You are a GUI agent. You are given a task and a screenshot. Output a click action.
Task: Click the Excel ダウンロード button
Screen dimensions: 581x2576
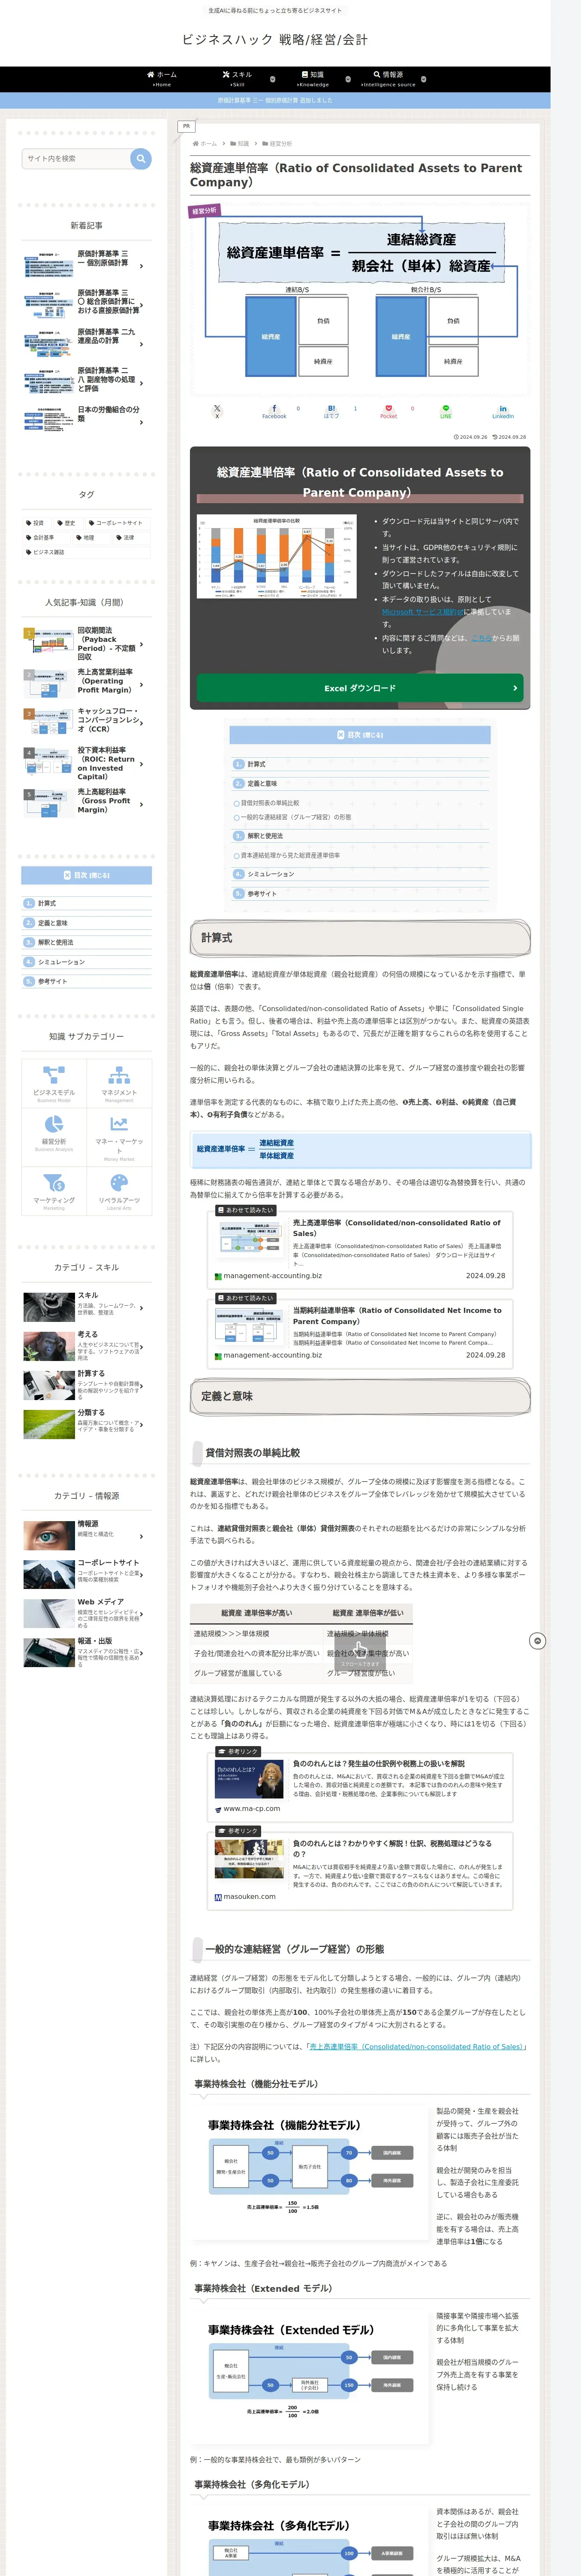359,688
